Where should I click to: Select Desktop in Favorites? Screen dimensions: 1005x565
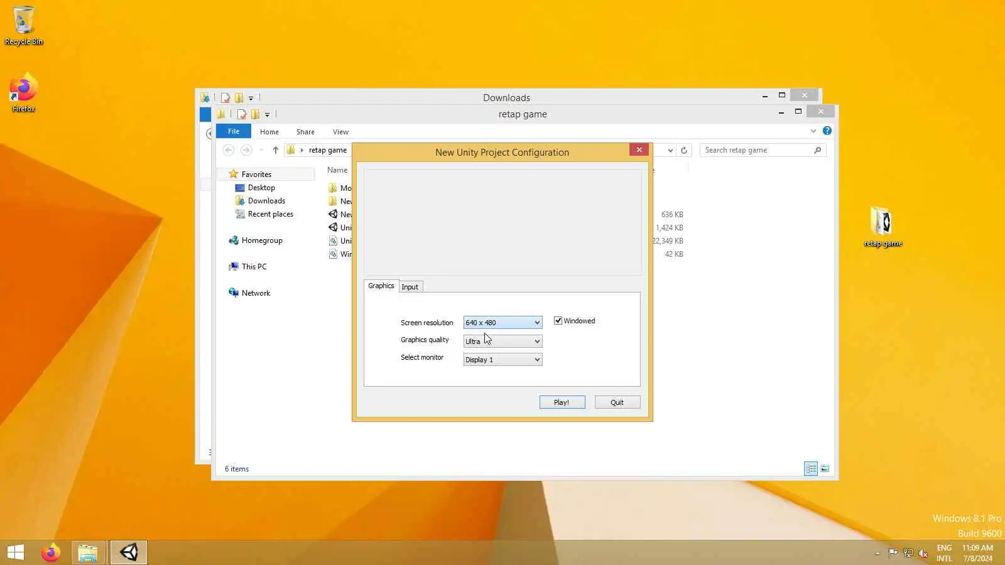pos(261,188)
